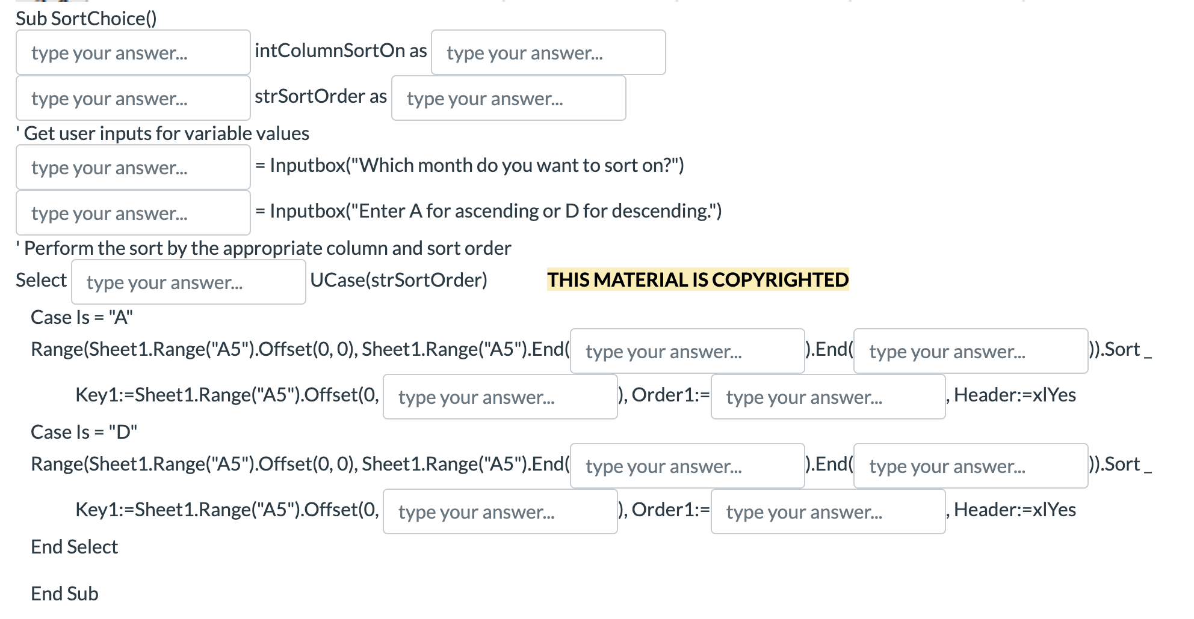Click the Offset answer field in the Key1 line under Case A
This screenshot has width=1194, height=619.
500,397
